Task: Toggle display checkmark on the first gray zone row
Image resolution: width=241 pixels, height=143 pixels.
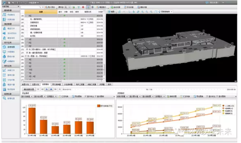Action: (61, 16)
